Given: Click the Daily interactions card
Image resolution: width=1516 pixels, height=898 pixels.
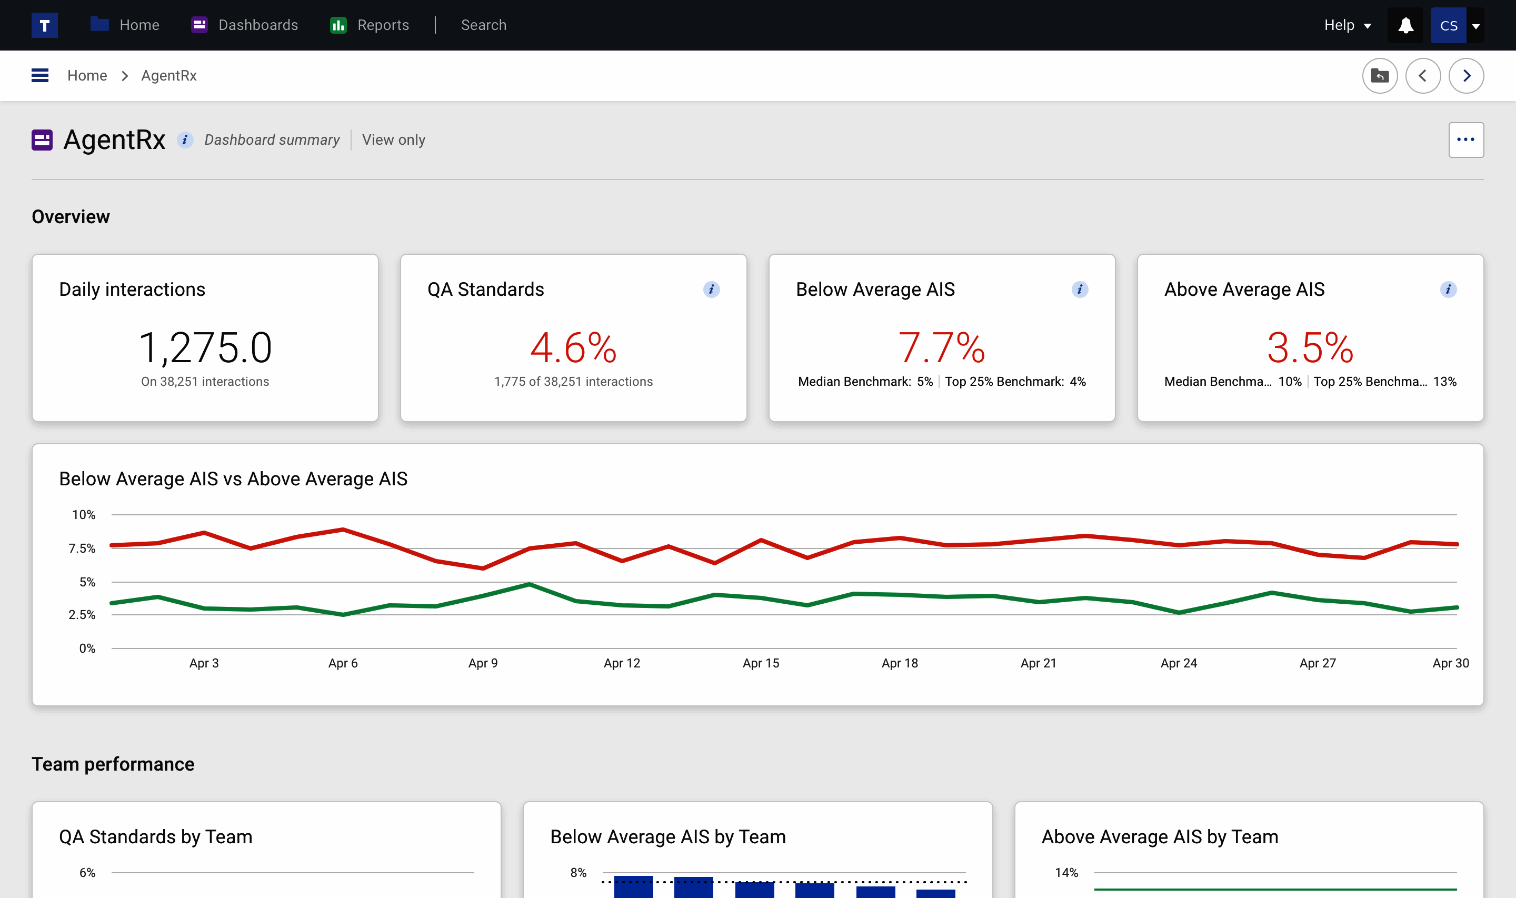Looking at the screenshot, I should pos(205,337).
